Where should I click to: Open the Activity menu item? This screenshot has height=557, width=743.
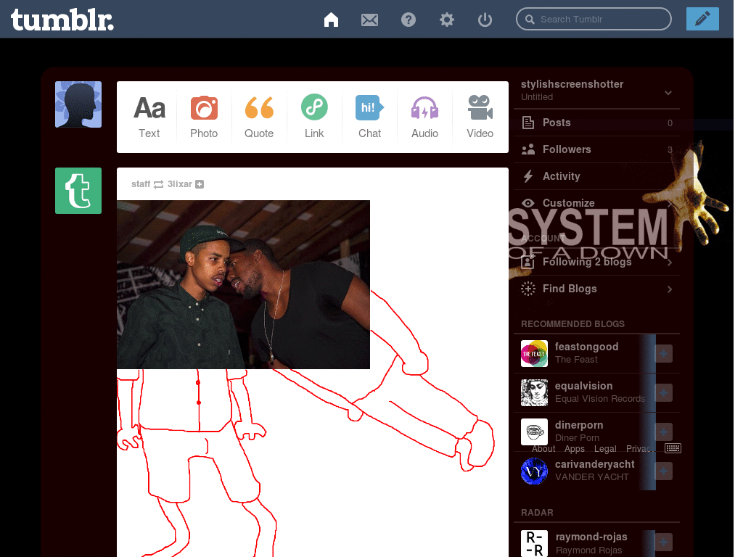(596, 176)
